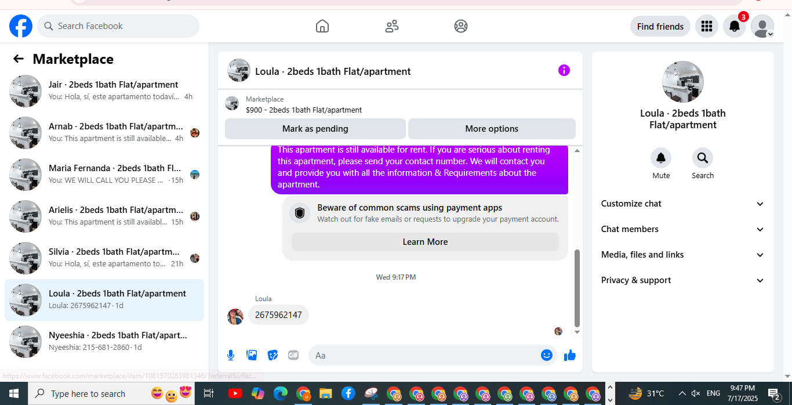Open the Nyeeshia conversation
Screen dimensions: 792x405
point(104,341)
